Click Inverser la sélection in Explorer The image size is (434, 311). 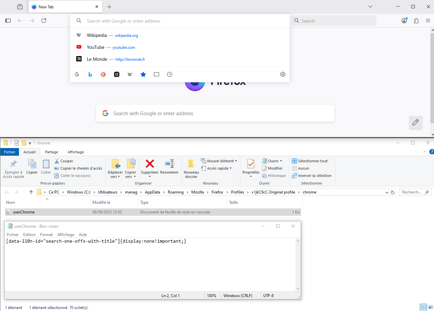(312, 176)
